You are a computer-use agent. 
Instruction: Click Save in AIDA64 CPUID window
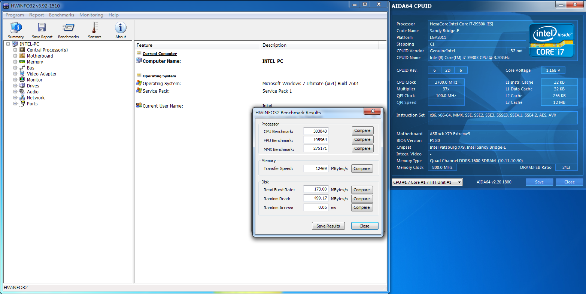point(539,182)
